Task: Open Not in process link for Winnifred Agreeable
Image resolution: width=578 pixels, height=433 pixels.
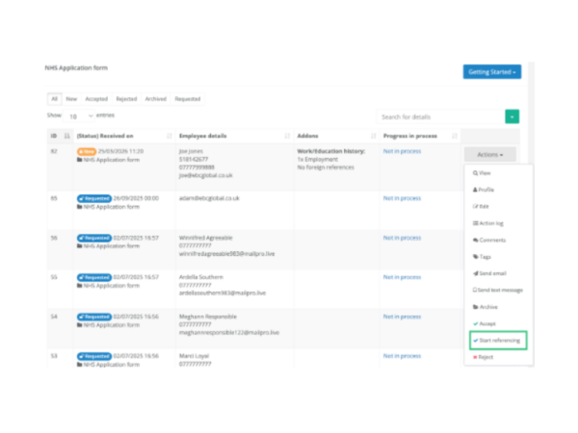Action: [x=402, y=238]
